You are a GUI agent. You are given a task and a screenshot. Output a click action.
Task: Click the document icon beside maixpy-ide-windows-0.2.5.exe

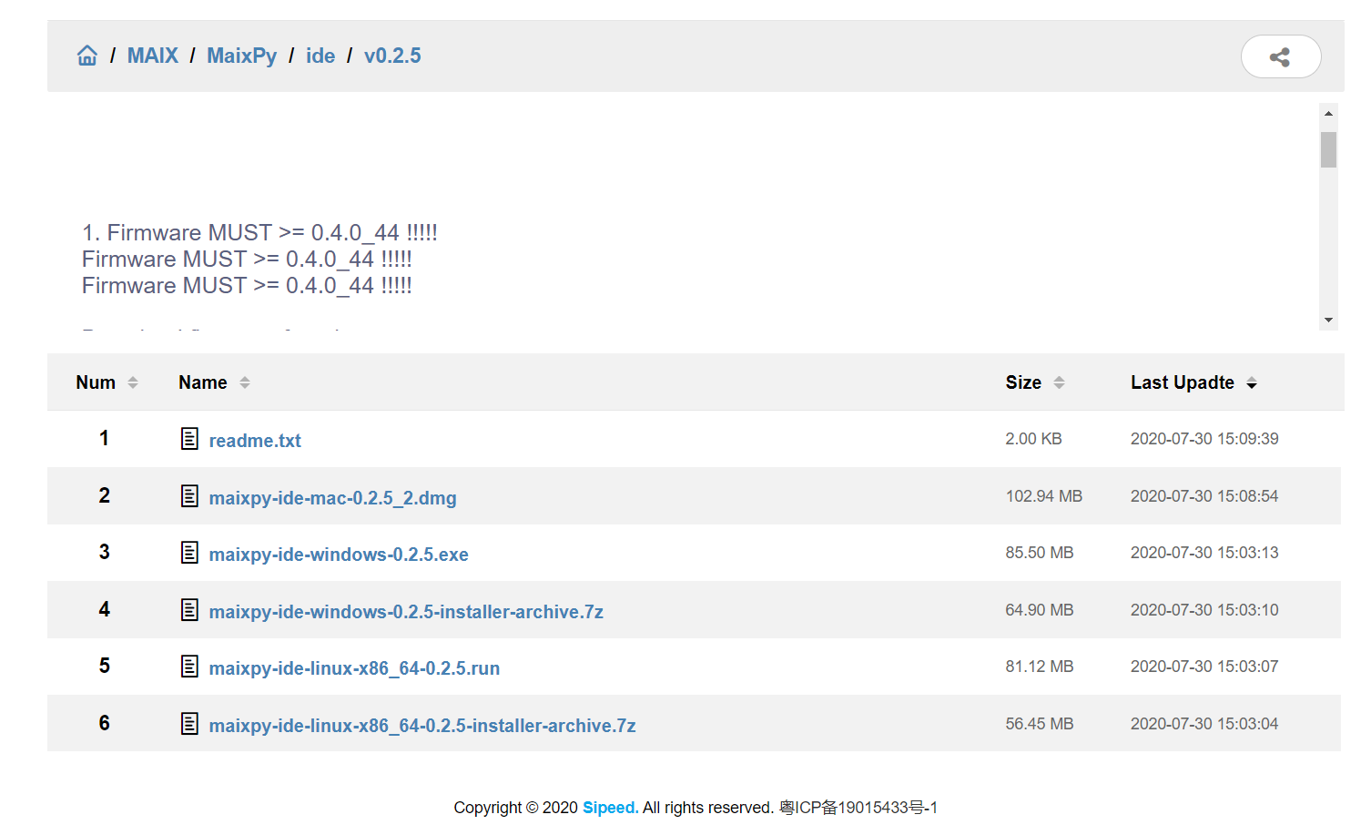189,553
